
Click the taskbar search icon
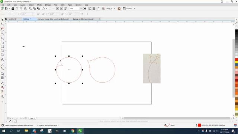11,131
